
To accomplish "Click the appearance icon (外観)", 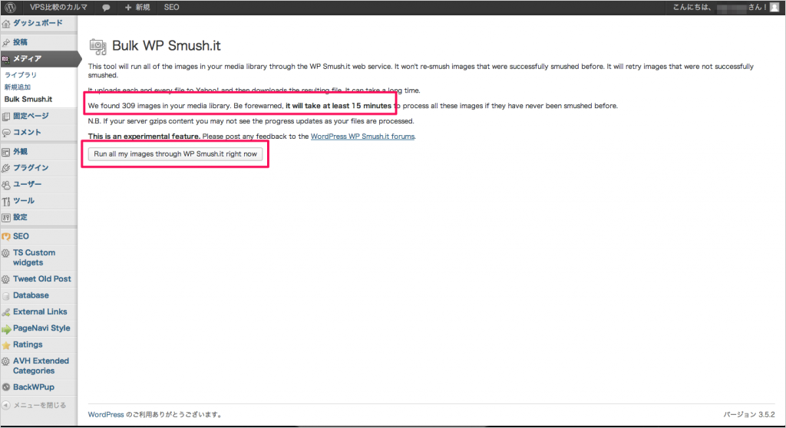I will pyautogui.click(x=6, y=152).
